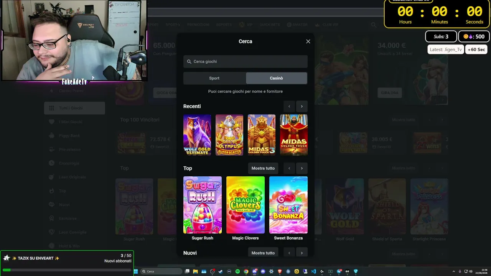491x276 pixels.
Task: Click the Windows taskbar Cerca search box
Action: pyautogui.click(x=161, y=271)
